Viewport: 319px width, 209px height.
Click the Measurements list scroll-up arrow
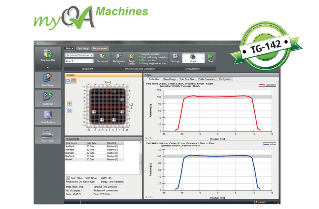tap(140, 143)
